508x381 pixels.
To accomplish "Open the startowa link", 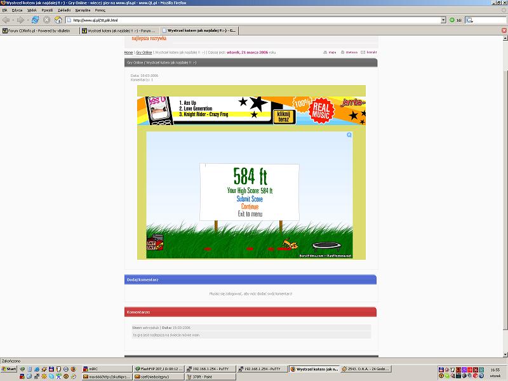I will tap(349, 52).
